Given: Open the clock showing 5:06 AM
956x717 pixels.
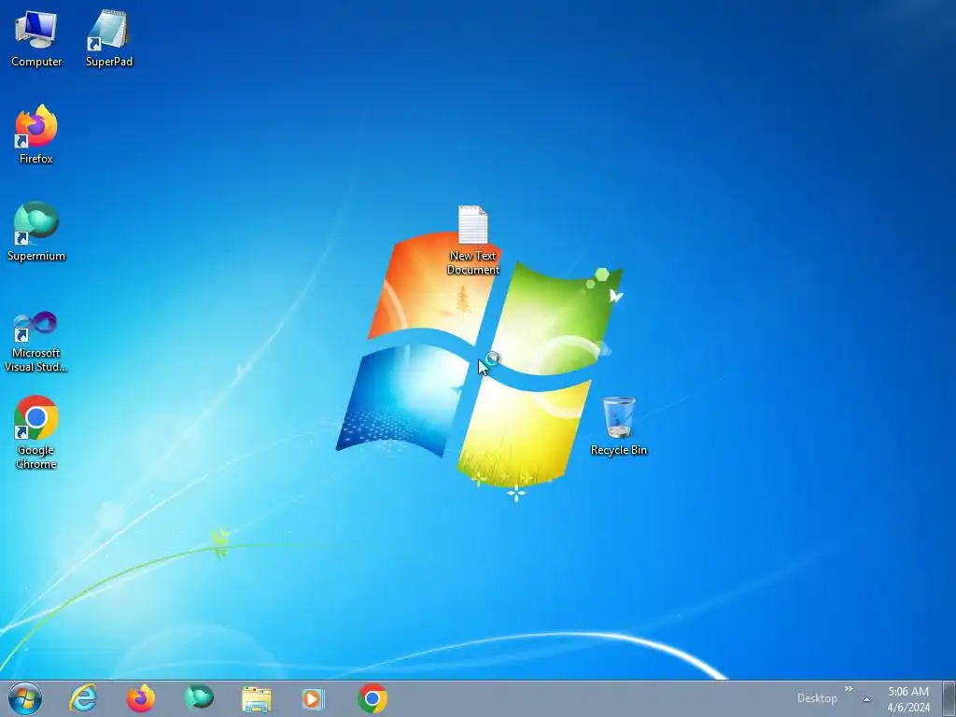Looking at the screenshot, I should click(908, 699).
